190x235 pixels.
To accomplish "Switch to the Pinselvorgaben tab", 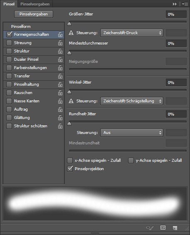I will click(35, 4).
